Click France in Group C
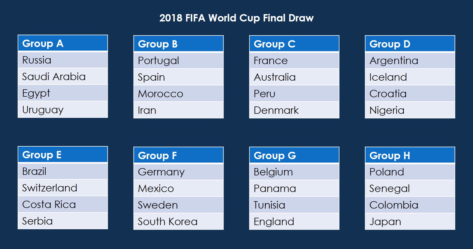 (294, 61)
